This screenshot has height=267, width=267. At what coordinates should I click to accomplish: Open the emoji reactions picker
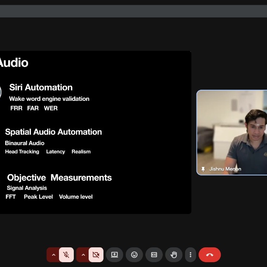tap(134, 255)
